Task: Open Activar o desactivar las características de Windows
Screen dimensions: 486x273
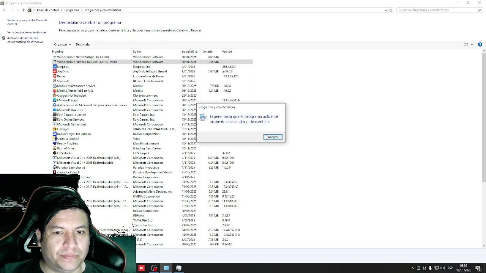Action: tap(25, 40)
